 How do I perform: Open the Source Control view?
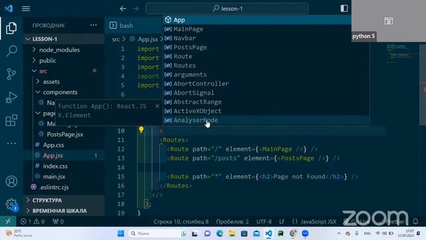coord(11,74)
